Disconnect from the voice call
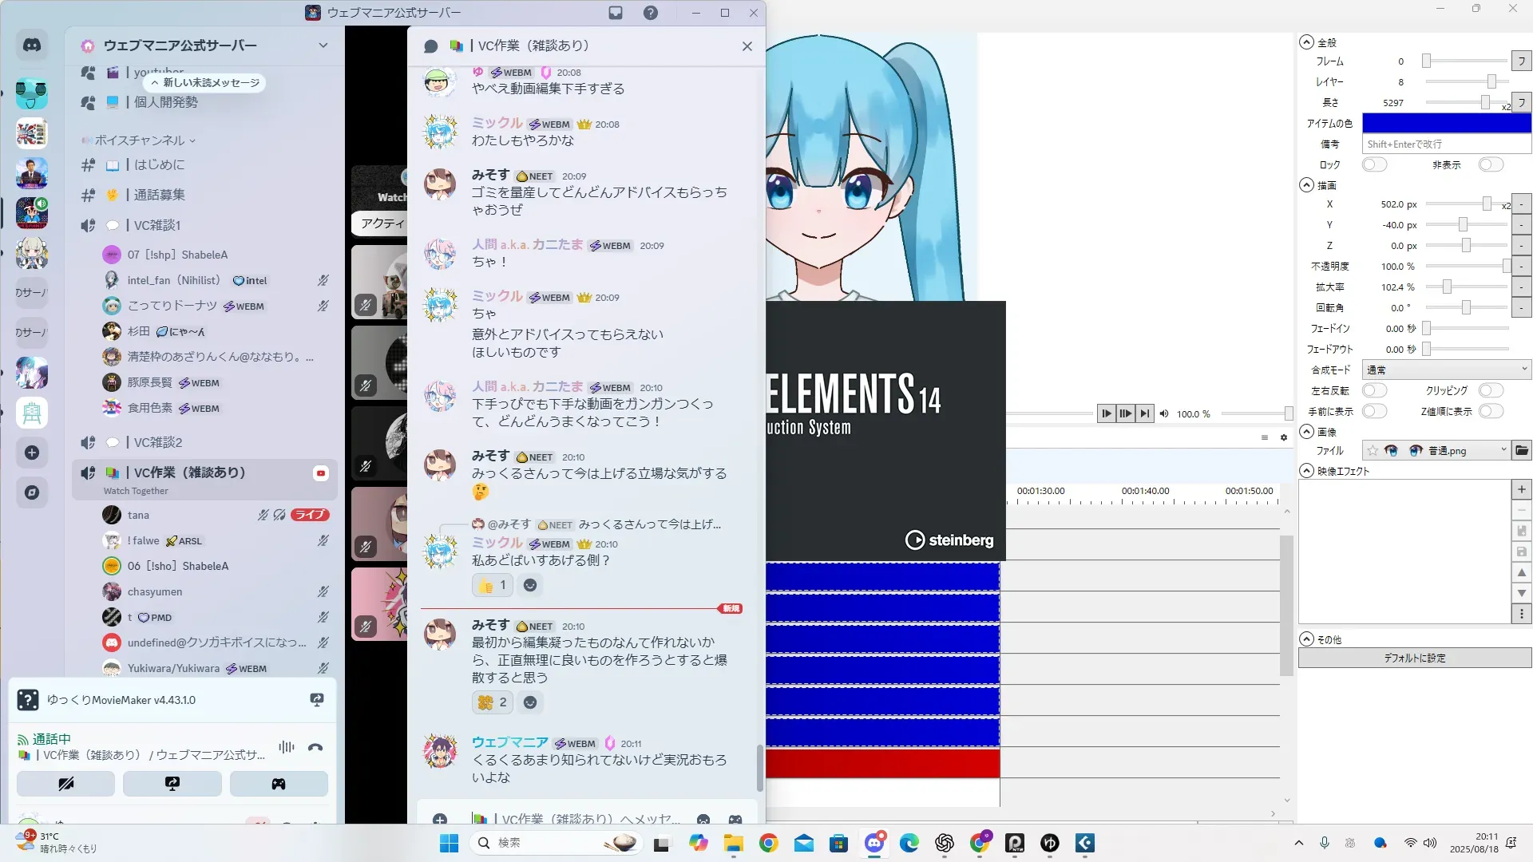1533x862 pixels. [x=315, y=748]
